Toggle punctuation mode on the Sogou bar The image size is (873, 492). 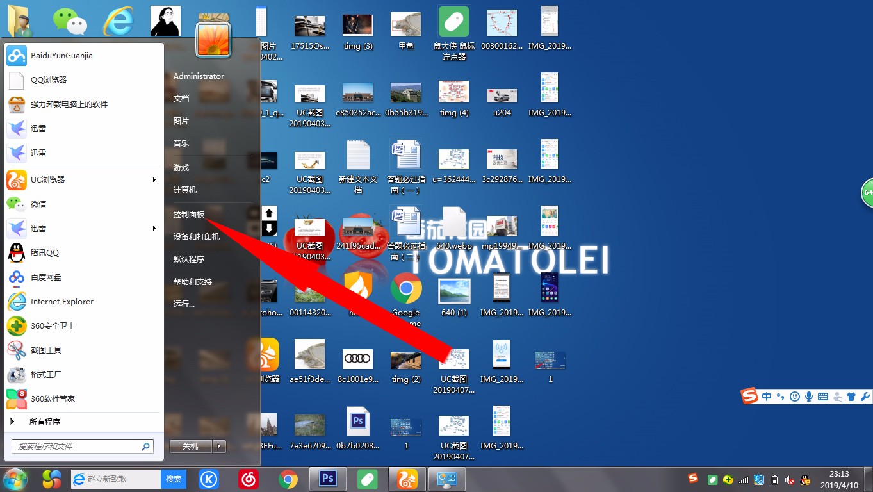coord(779,396)
